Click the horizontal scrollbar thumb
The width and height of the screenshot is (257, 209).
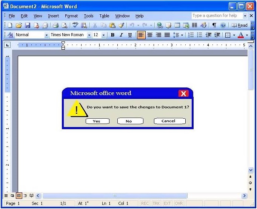coord(115,195)
